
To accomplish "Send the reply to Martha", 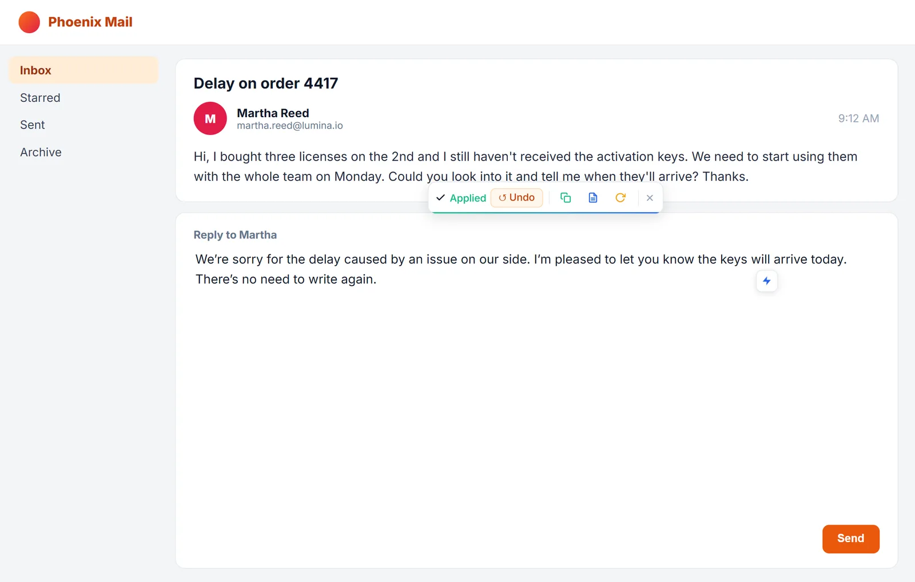I will tap(850, 539).
